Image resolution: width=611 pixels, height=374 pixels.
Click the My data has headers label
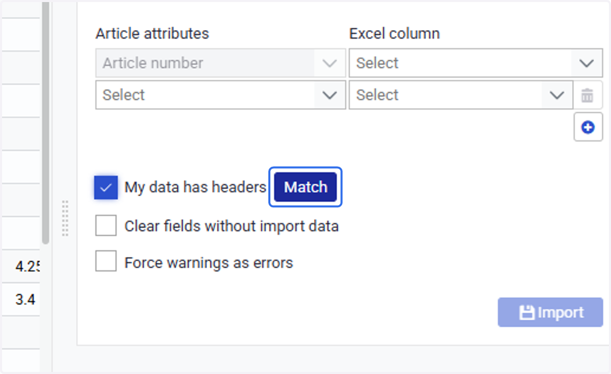coord(196,188)
